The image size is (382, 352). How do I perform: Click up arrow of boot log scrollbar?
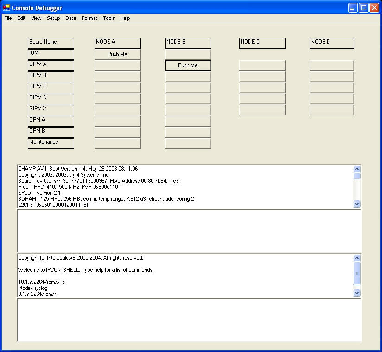click(357, 169)
